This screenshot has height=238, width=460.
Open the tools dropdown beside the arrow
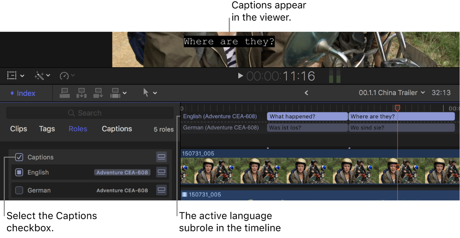(155, 93)
